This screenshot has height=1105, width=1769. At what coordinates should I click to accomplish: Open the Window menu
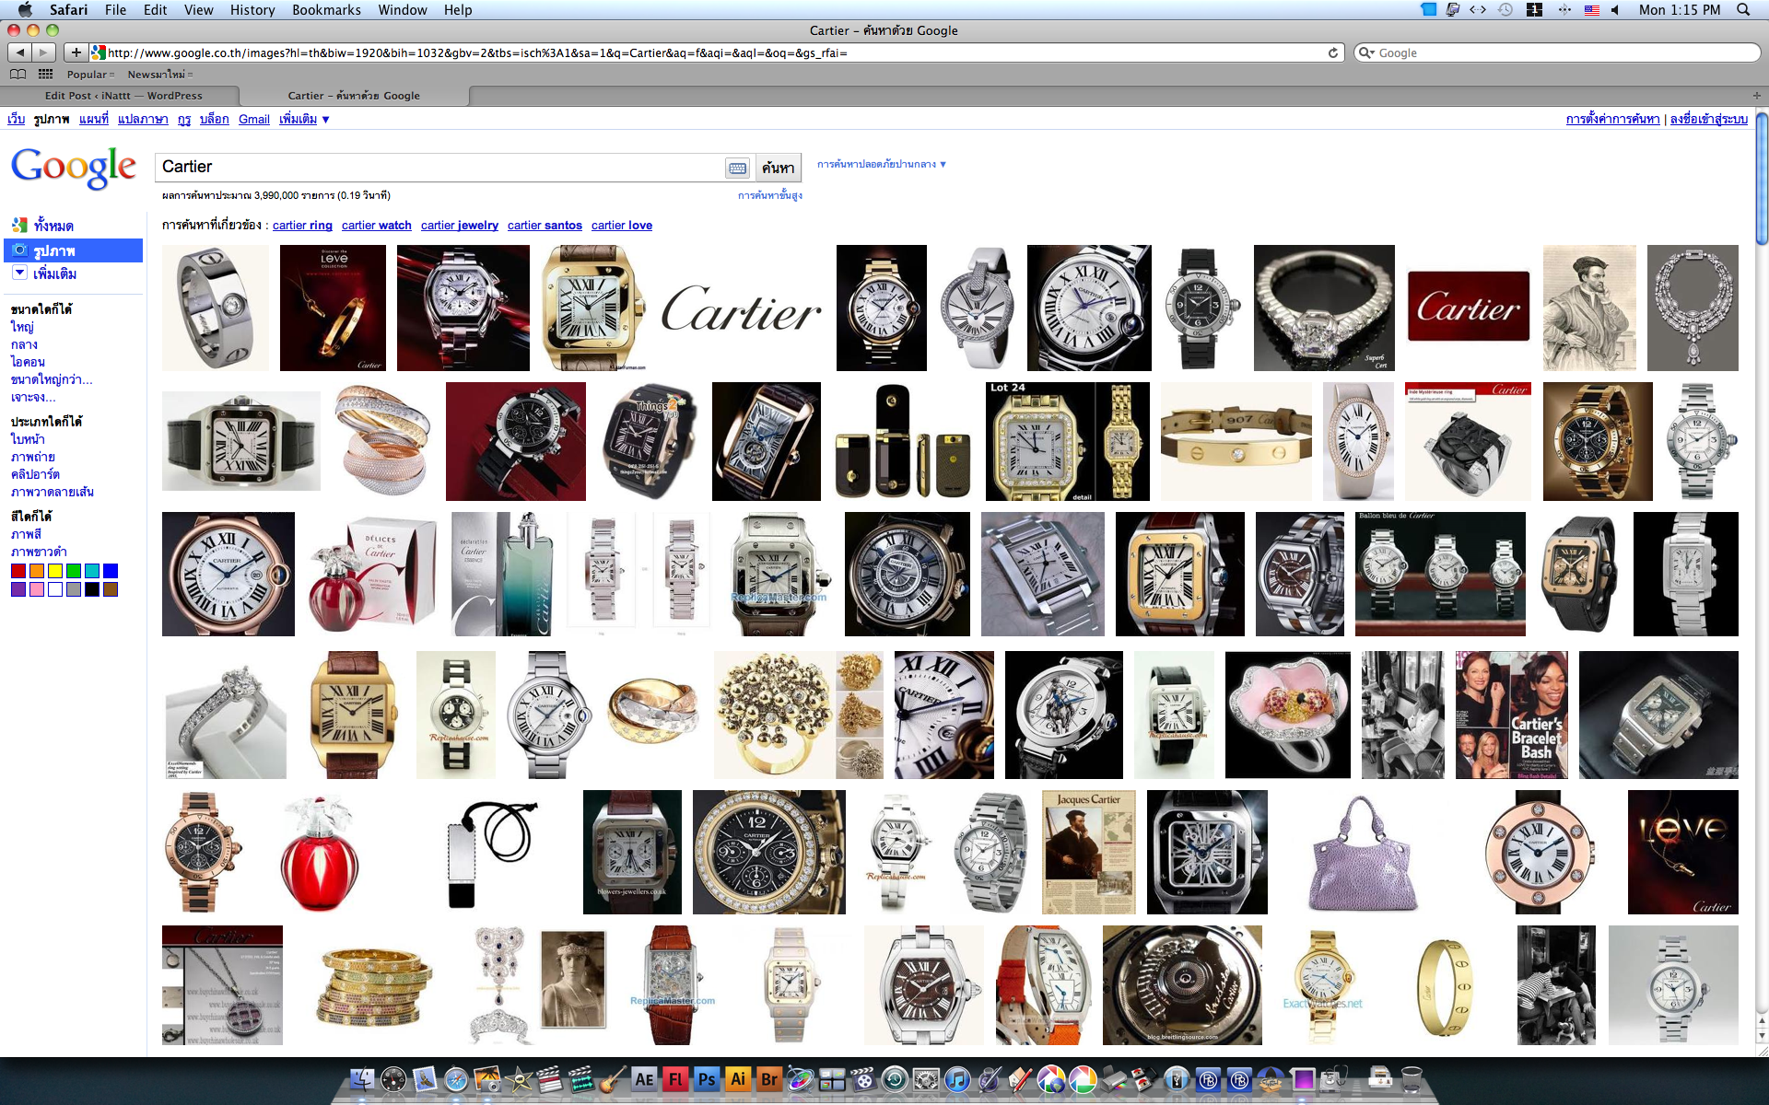tap(402, 9)
